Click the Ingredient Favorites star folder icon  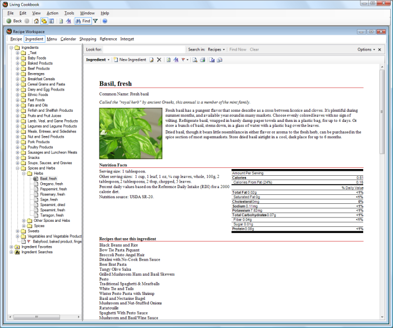pyautogui.click(x=17, y=247)
